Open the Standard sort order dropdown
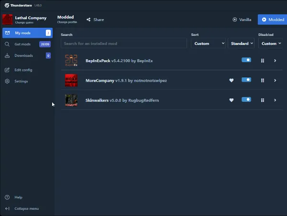Screen dimensions: 287x216 [x=241, y=43]
